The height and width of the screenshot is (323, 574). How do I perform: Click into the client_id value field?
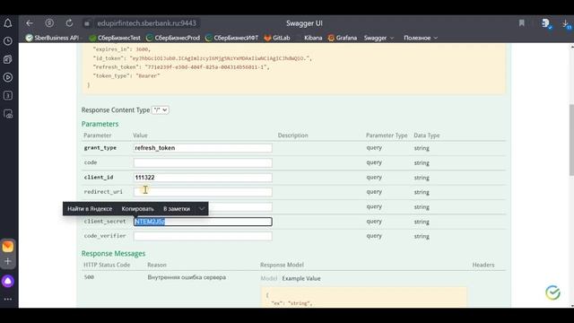coord(203,178)
